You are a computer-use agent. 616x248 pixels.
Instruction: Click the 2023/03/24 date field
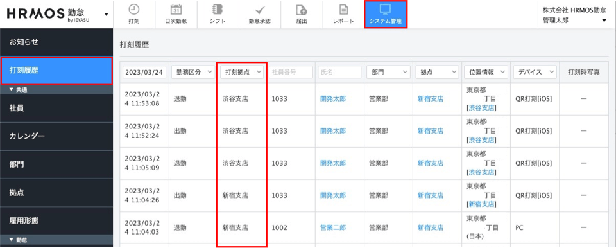(x=144, y=72)
